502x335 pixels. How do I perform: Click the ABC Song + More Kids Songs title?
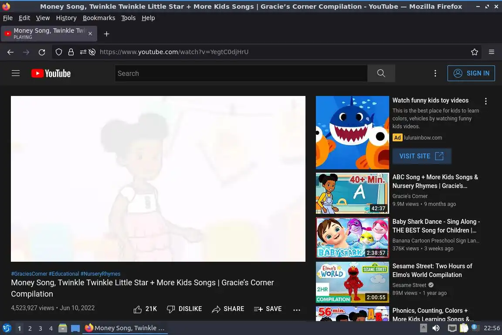[x=435, y=181]
